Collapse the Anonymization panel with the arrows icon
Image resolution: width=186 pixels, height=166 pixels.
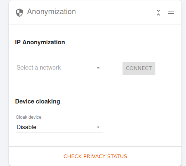point(158,13)
